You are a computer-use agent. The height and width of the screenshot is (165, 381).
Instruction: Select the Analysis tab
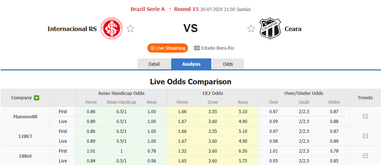point(191,64)
